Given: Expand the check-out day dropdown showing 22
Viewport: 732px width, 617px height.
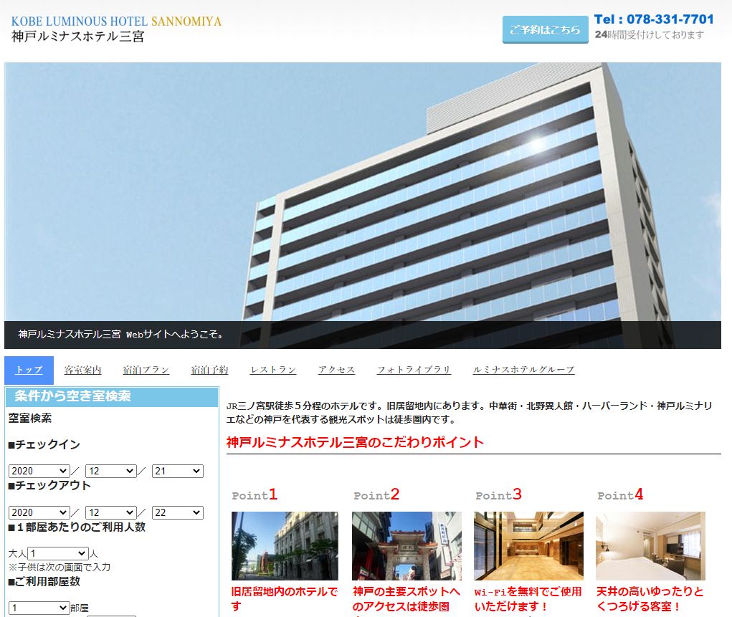Looking at the screenshot, I should pos(178,512).
